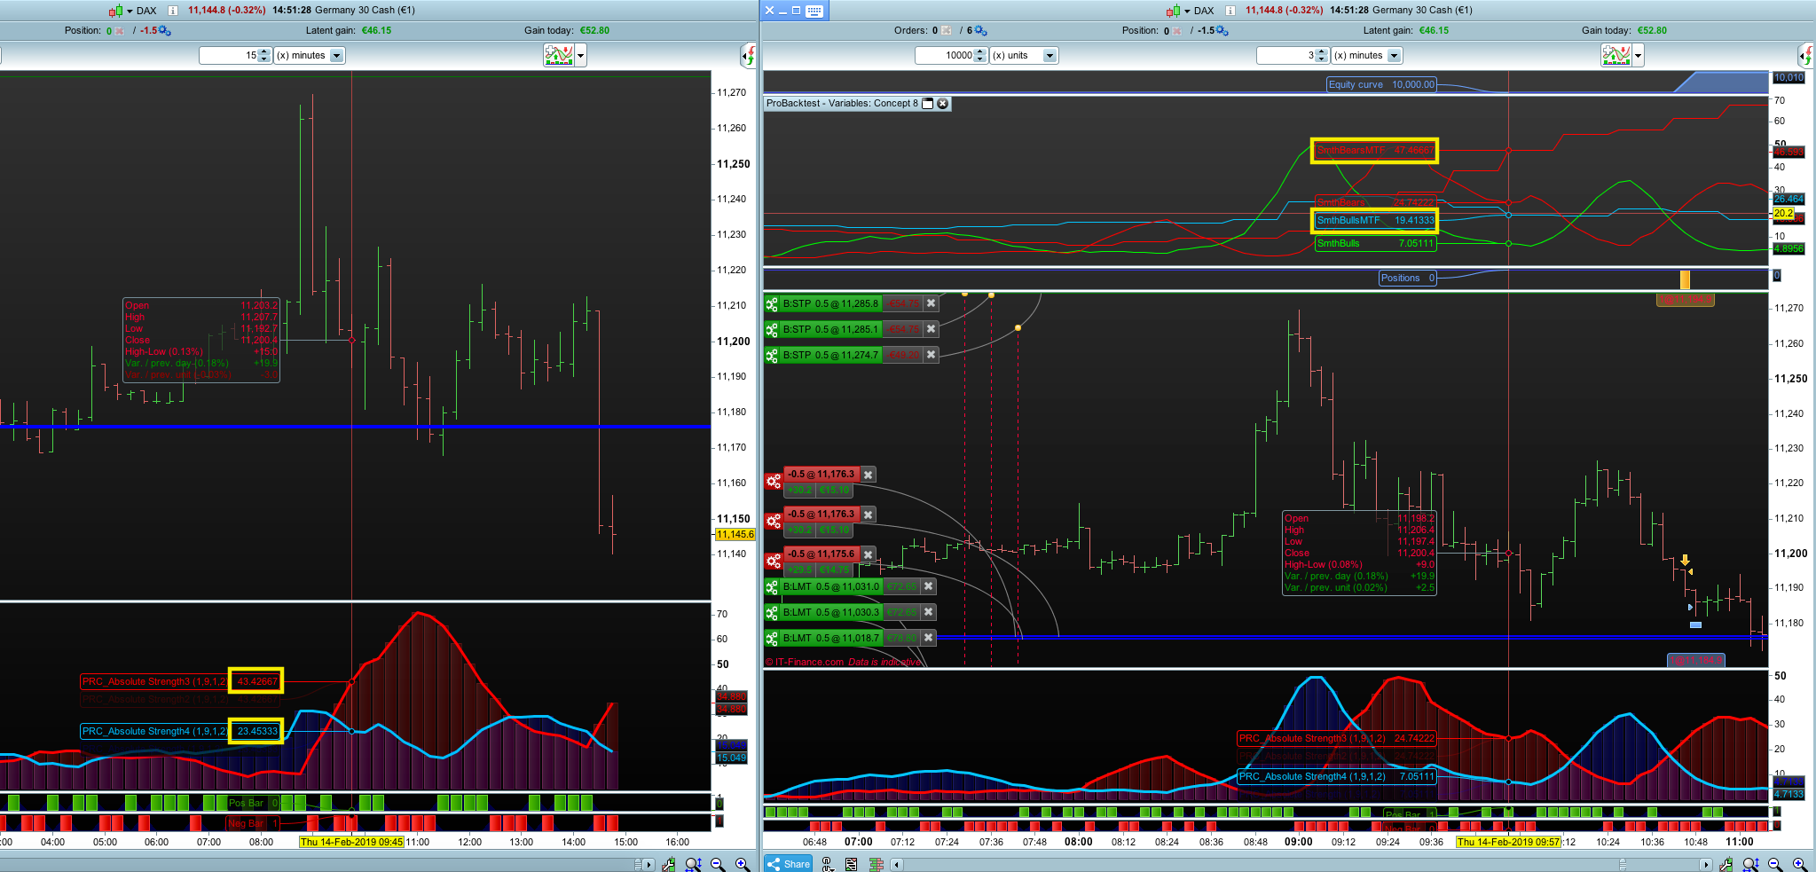Expand chart style dropdown arrow in left chart

point(130,11)
